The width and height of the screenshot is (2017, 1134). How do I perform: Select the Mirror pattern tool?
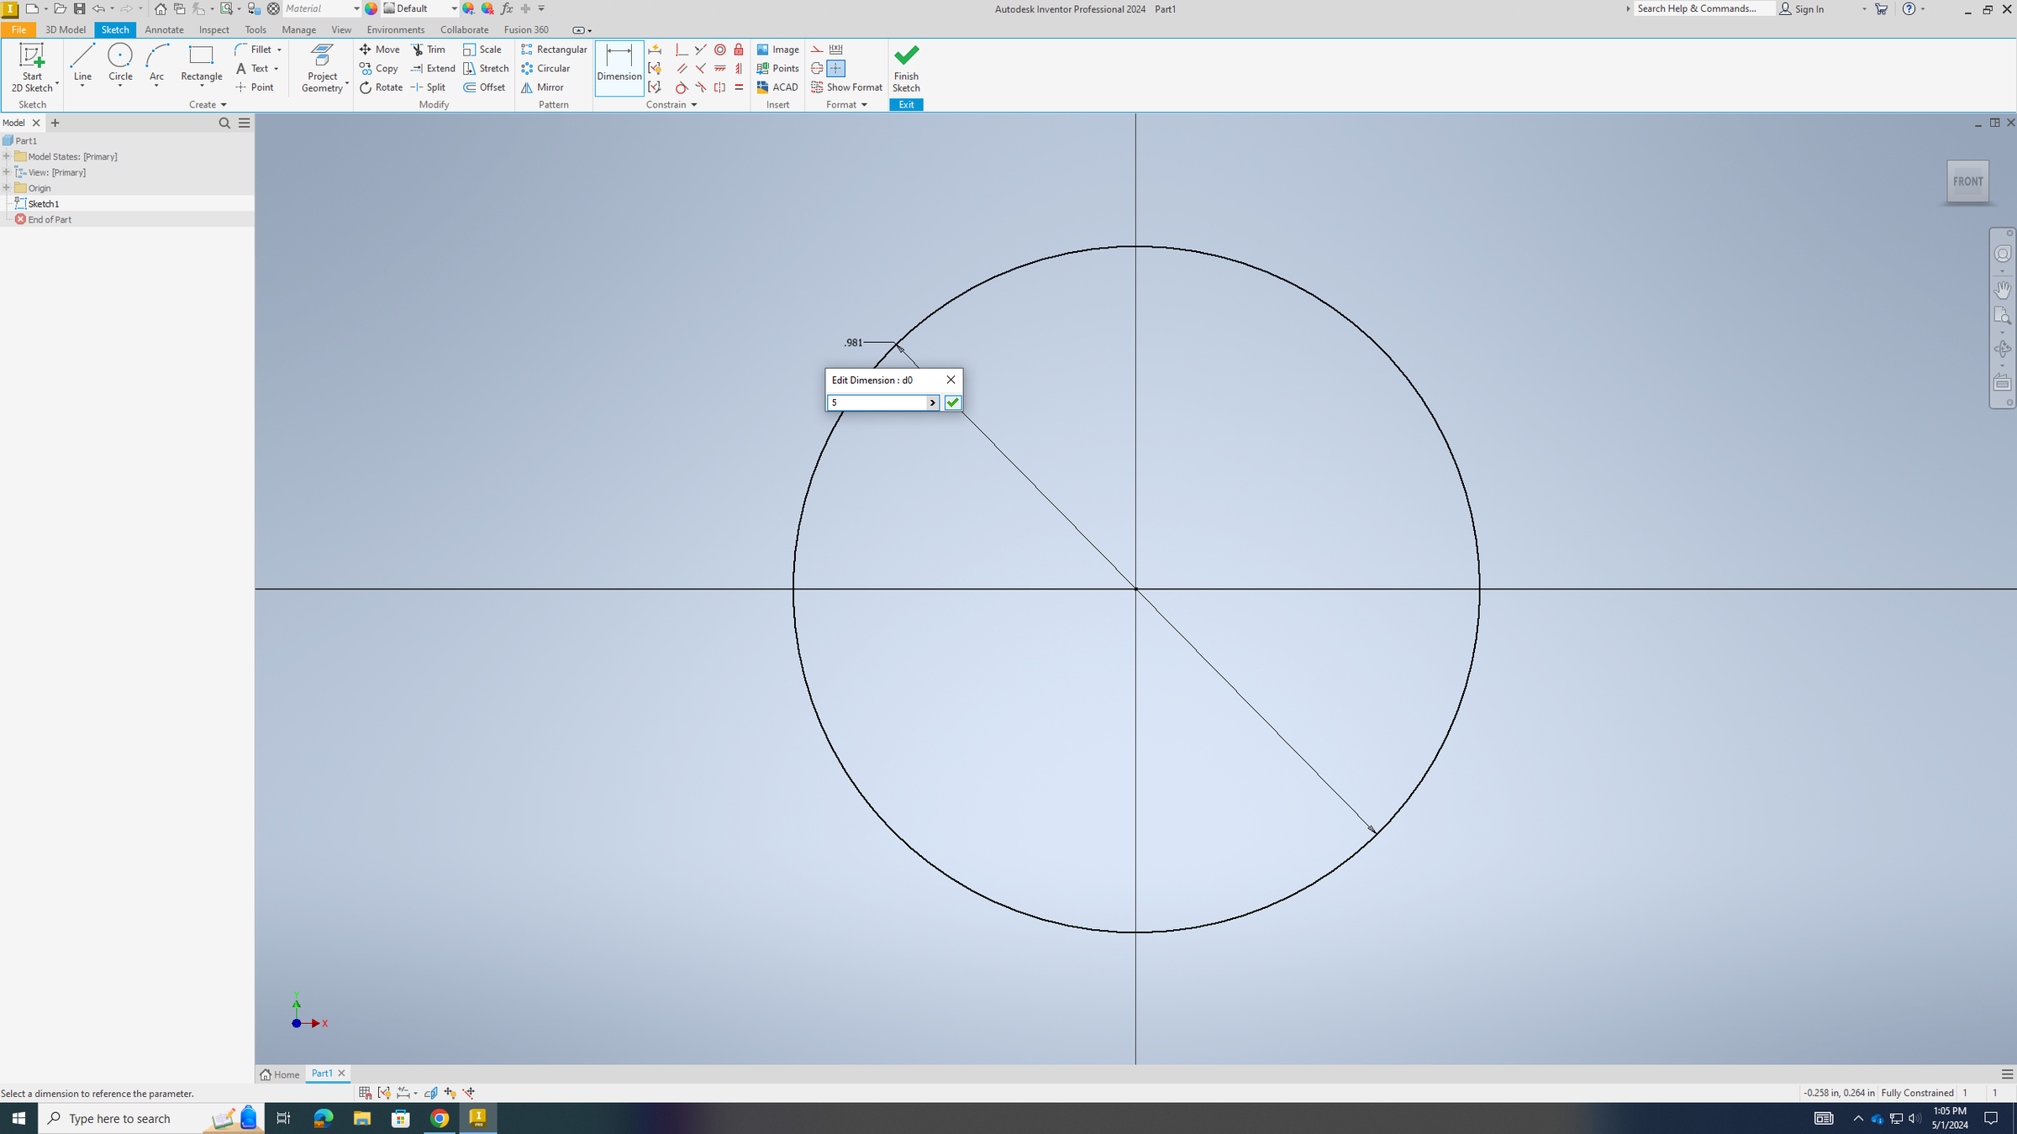click(543, 87)
